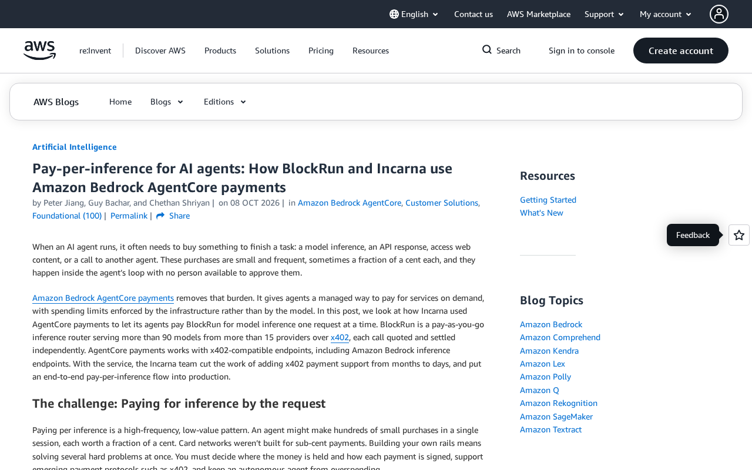Click the globe language icon
This screenshot has height=470, width=752.
tap(394, 14)
